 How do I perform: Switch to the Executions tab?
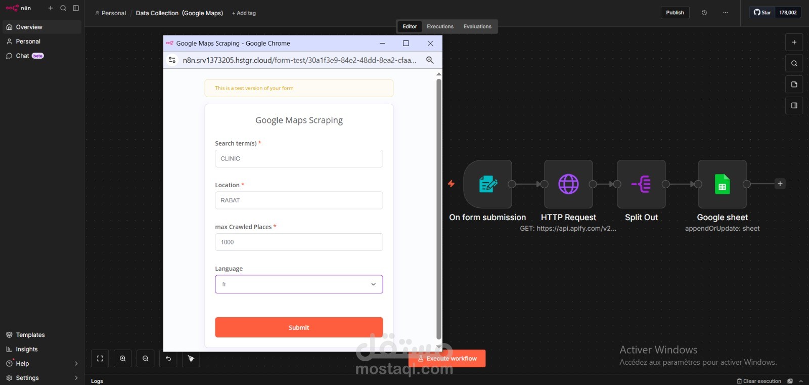pos(440,26)
